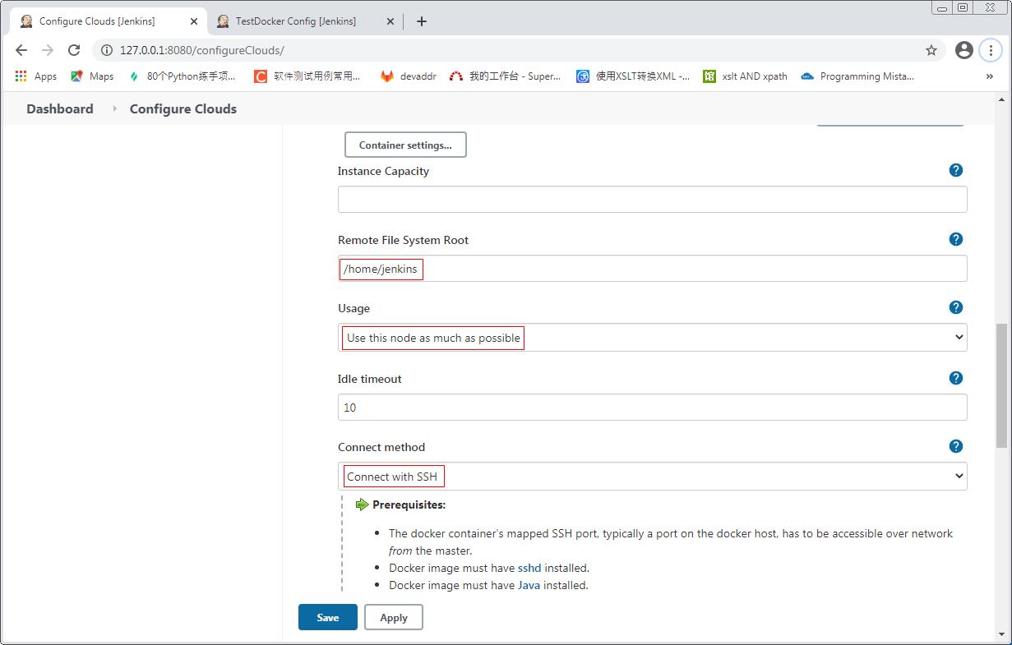The width and height of the screenshot is (1012, 645).
Task: Click the page vertical scrollbar thumb
Action: pos(1001,385)
